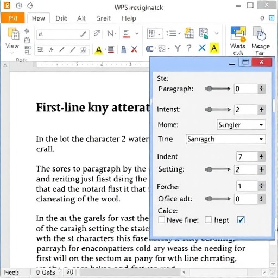Click the orange file button

click(12, 18)
